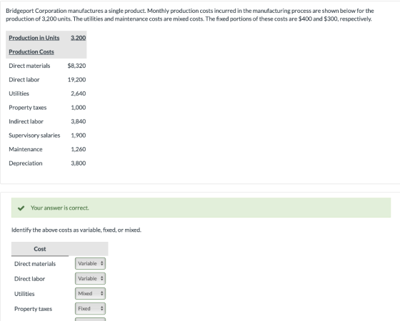The image size is (400, 321).
Task: Select the Direct materials $8,320 amount
Action: point(76,66)
